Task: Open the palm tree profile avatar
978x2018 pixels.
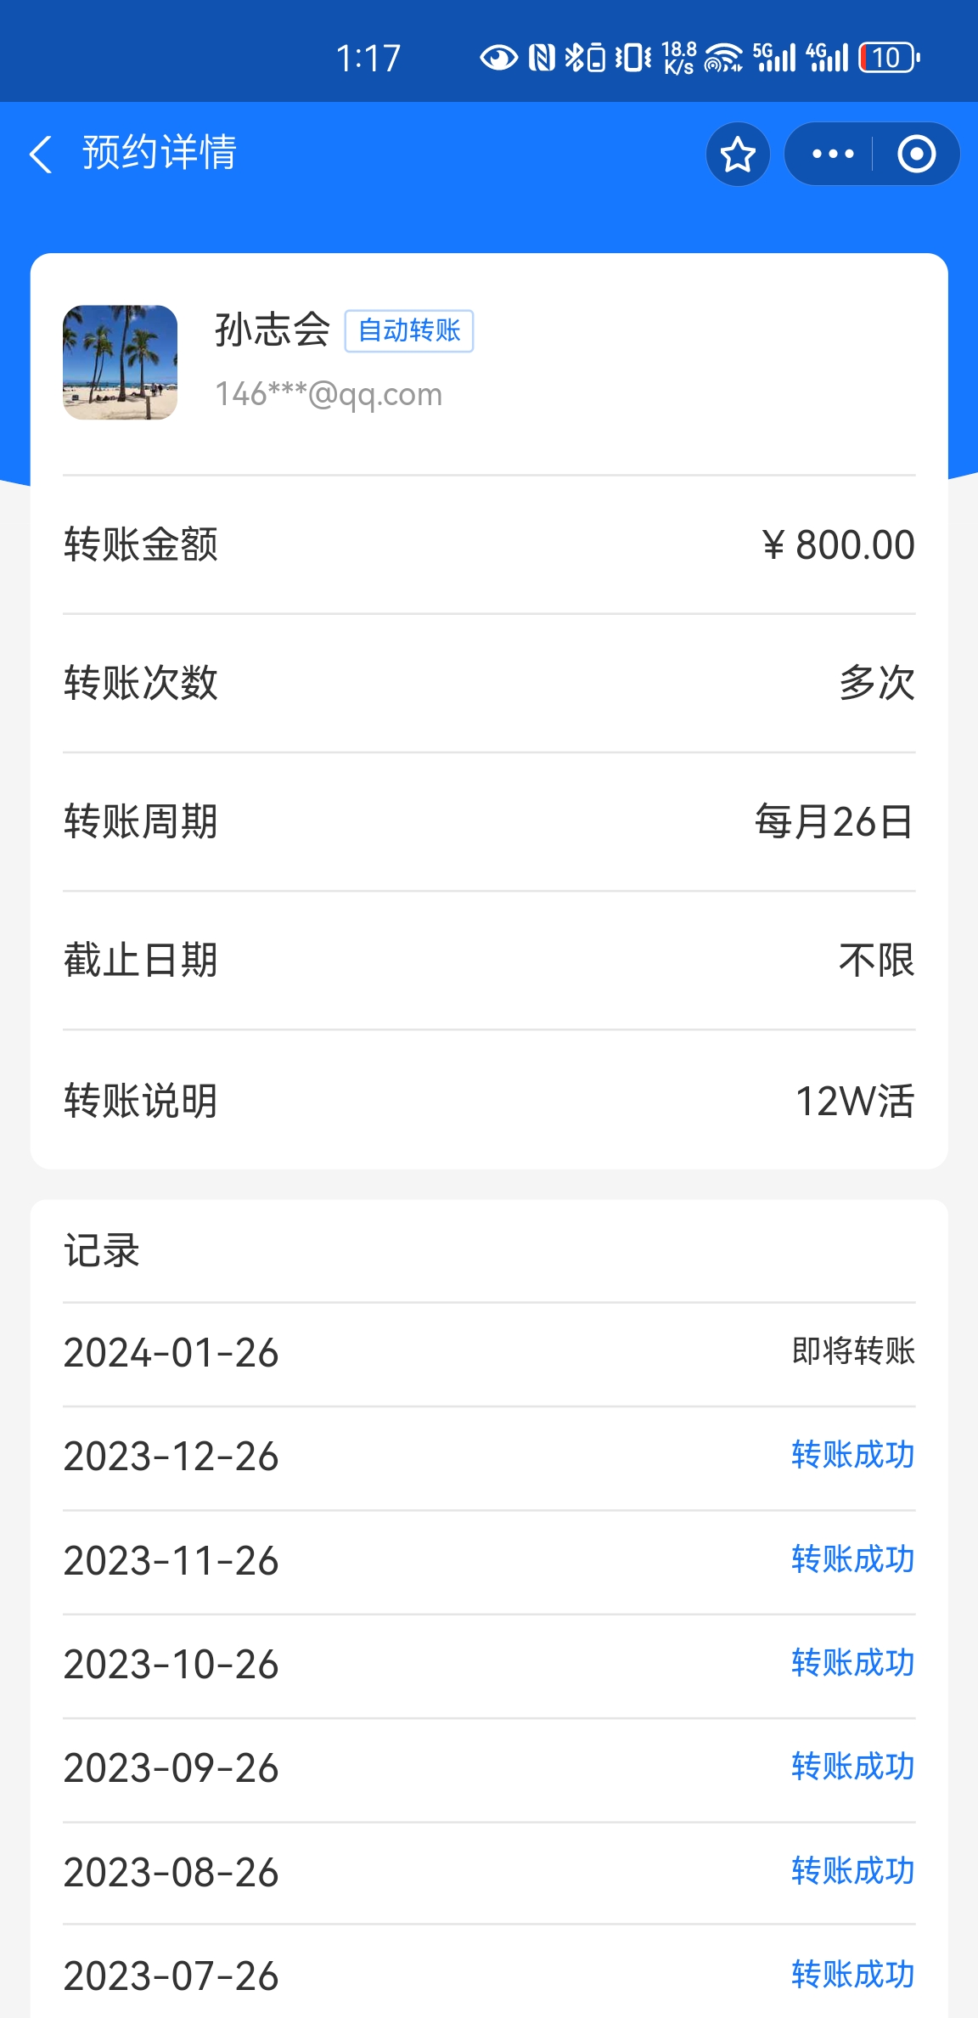Action: (x=121, y=363)
